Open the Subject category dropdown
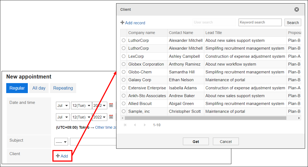Image resolution: width=308 pixels, height=167 pixels. (x=61, y=141)
